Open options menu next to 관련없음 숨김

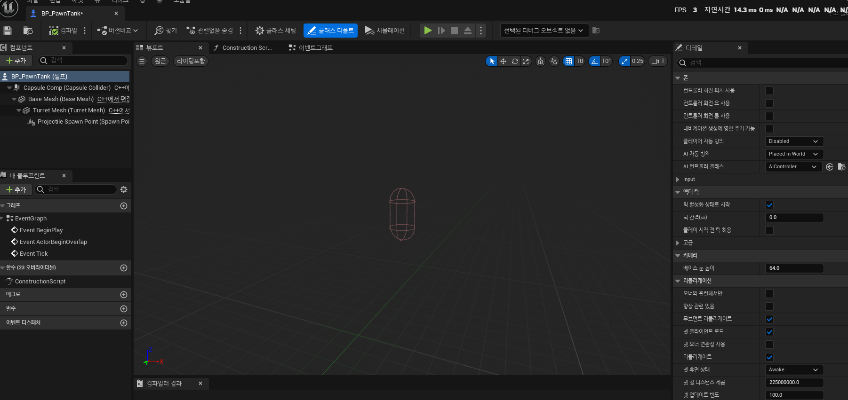[x=240, y=31]
